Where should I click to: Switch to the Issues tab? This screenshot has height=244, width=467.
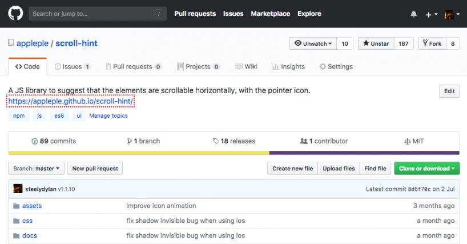(x=73, y=67)
